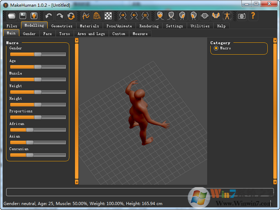The image size is (280, 210).
Task: Open the Rendering tab
Action: (149, 26)
